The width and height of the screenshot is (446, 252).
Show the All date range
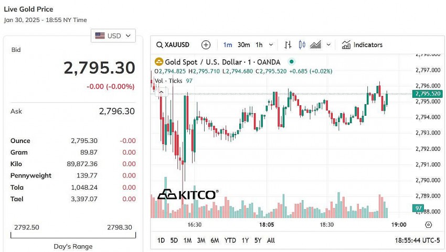pyautogui.click(x=271, y=240)
